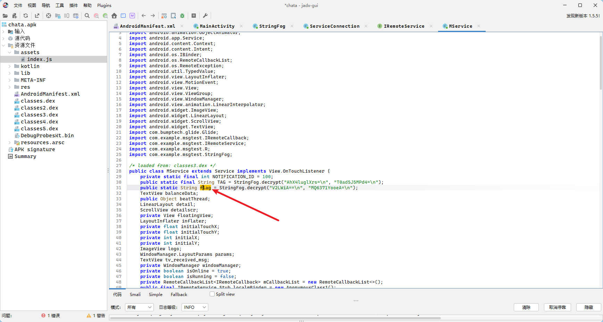Reload files with the refresh icon
The width and height of the screenshot is (603, 322).
(26, 16)
